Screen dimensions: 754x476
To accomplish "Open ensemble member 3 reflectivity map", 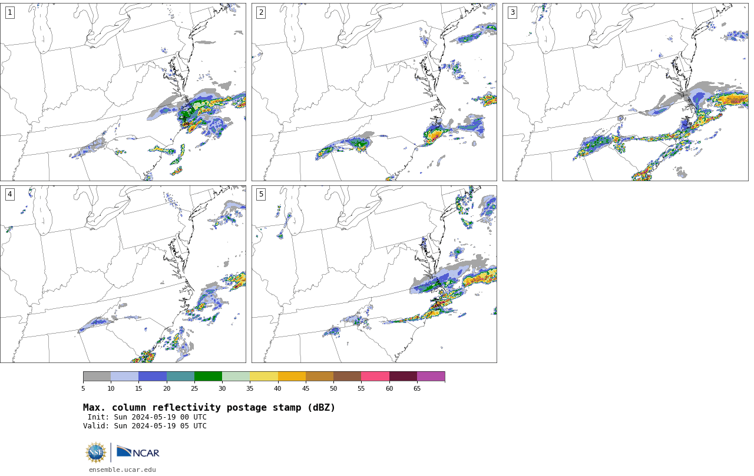I will [x=626, y=92].
